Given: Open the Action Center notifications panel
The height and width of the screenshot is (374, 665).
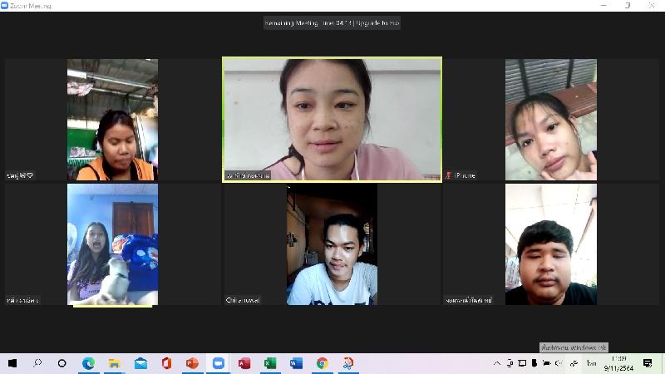Looking at the screenshot, I should 648,363.
